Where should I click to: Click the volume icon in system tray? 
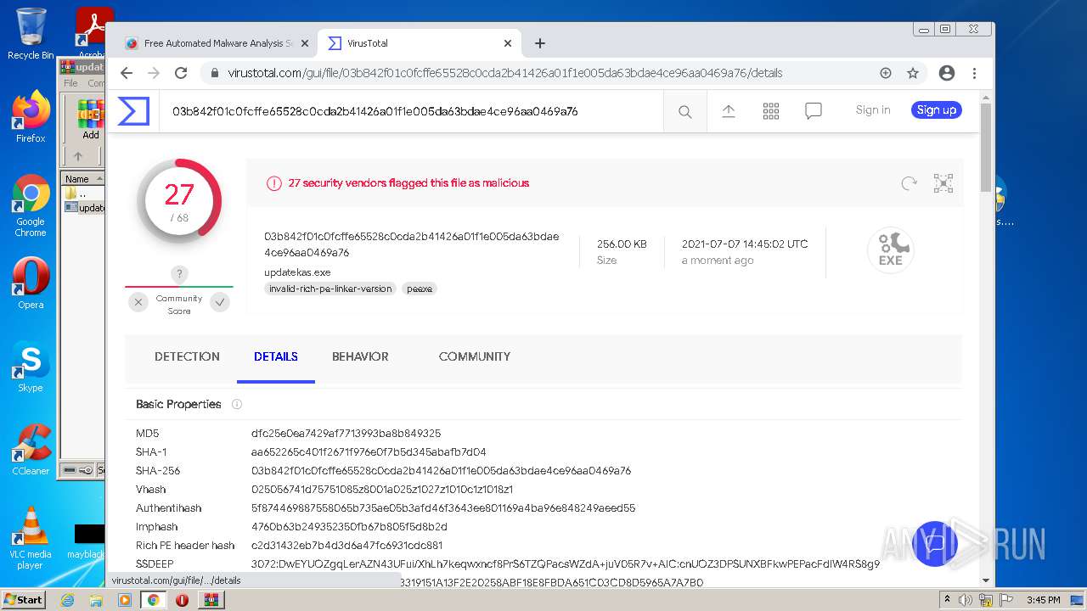[x=966, y=600]
